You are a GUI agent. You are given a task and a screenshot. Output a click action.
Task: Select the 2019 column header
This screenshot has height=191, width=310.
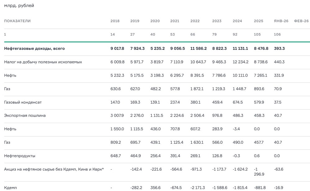[134, 21]
